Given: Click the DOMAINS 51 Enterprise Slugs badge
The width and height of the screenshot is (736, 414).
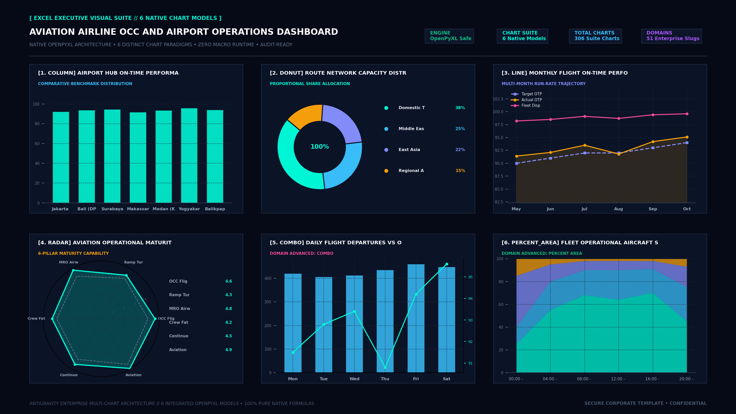Looking at the screenshot, I should 671,36.
